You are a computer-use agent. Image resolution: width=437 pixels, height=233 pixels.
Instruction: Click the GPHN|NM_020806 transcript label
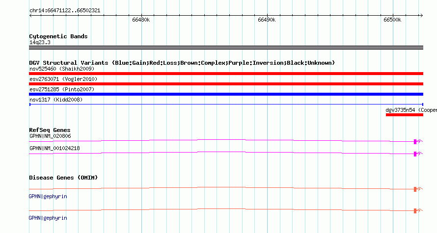[50, 136]
